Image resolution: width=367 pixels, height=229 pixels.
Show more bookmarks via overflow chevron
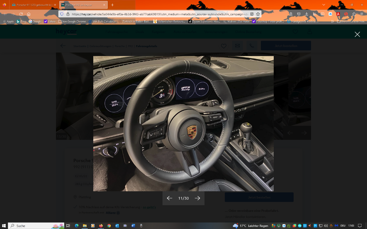pos(332,22)
